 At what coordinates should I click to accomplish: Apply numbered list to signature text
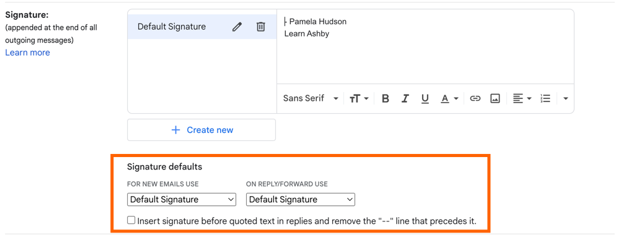click(x=545, y=98)
